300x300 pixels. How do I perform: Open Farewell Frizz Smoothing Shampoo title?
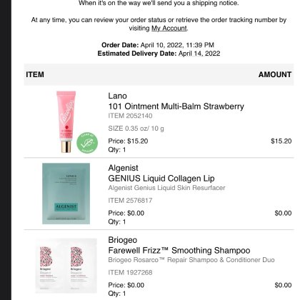pyautogui.click(x=179, y=251)
